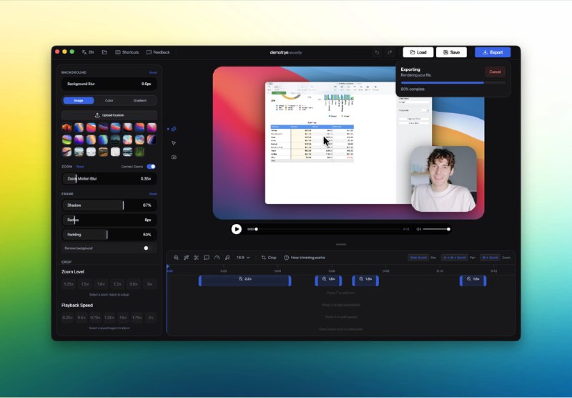
Task: Select the 2.2x zoom region on timeline
Action: pyautogui.click(x=245, y=279)
